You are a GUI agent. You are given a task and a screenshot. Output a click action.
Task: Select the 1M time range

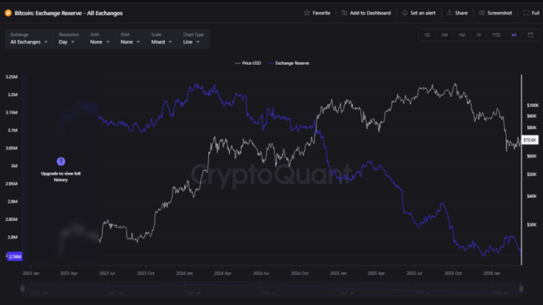(x=461, y=35)
